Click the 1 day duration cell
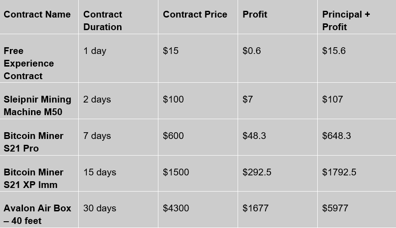396x228 pixels. [94, 51]
